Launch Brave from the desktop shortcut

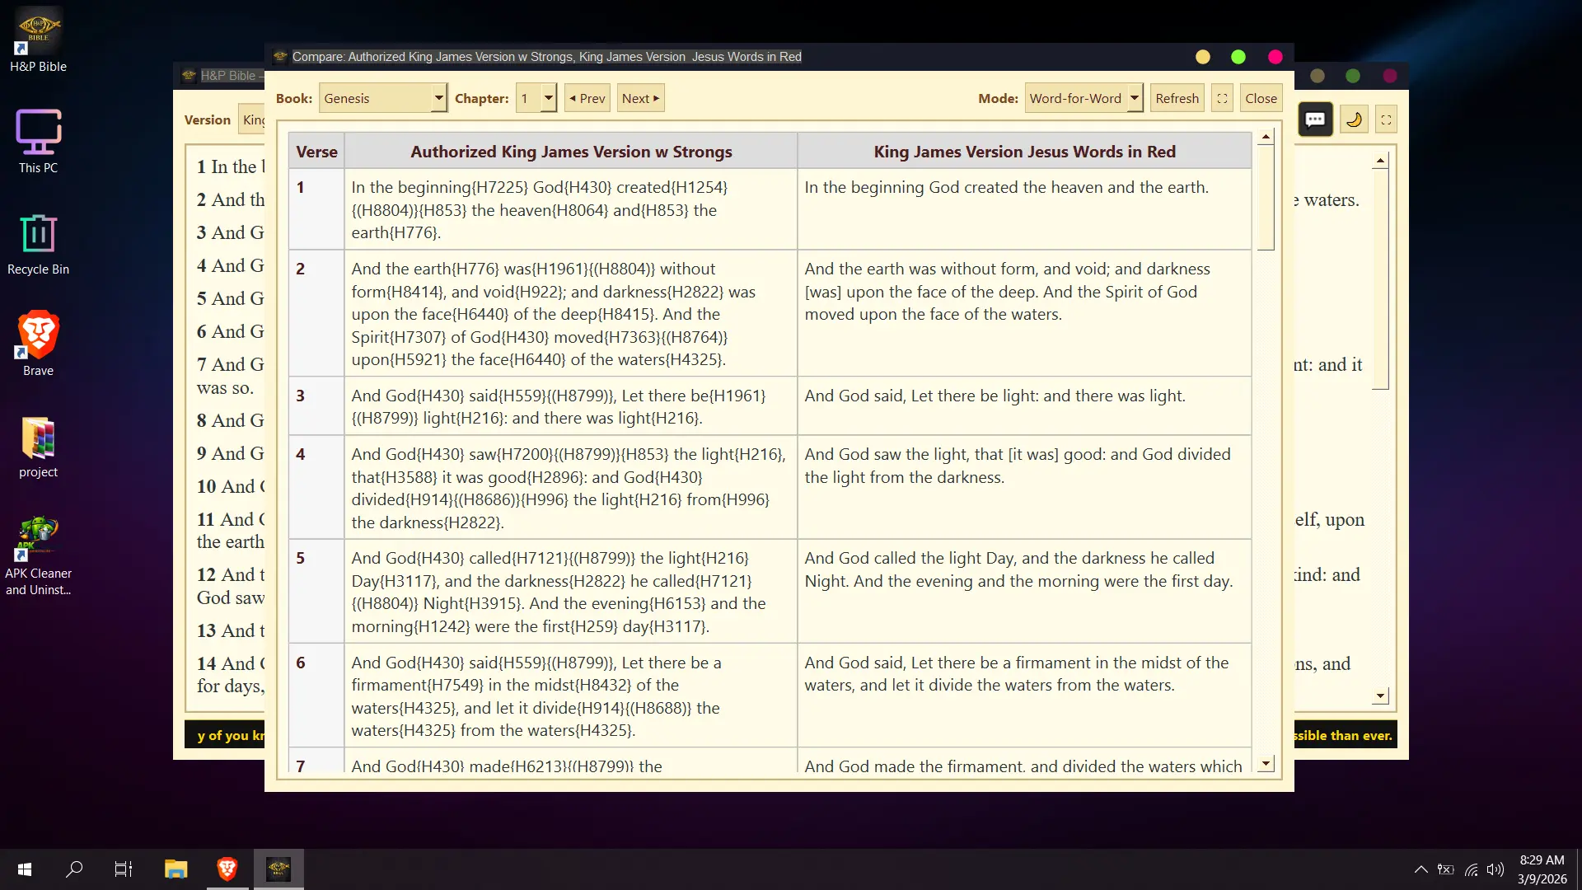38,344
